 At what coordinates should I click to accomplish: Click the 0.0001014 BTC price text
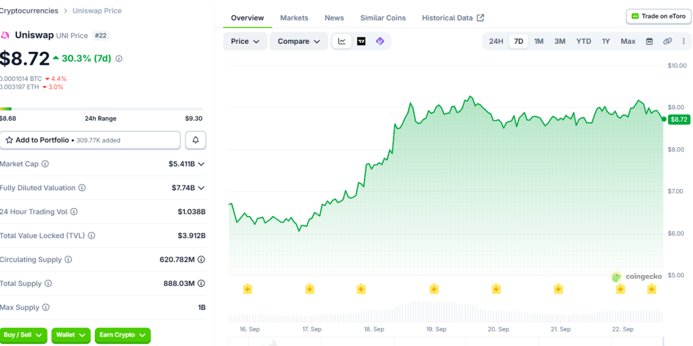[21, 79]
